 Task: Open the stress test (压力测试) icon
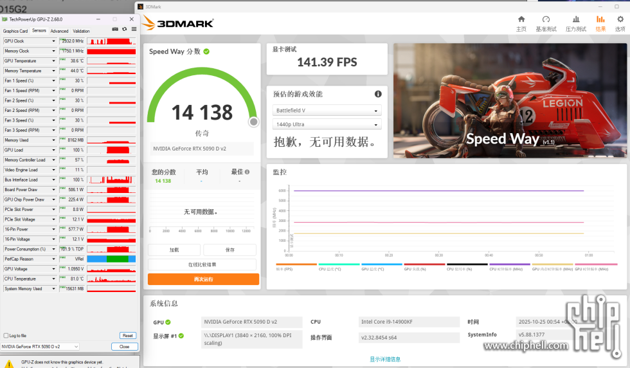(575, 20)
